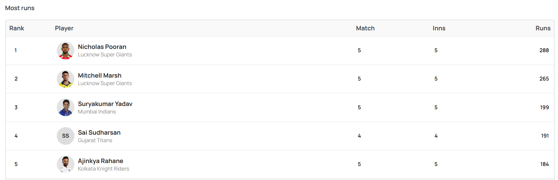Click Mumbai Indians team label
Screen dimensions: 558x180
[x=97, y=112]
